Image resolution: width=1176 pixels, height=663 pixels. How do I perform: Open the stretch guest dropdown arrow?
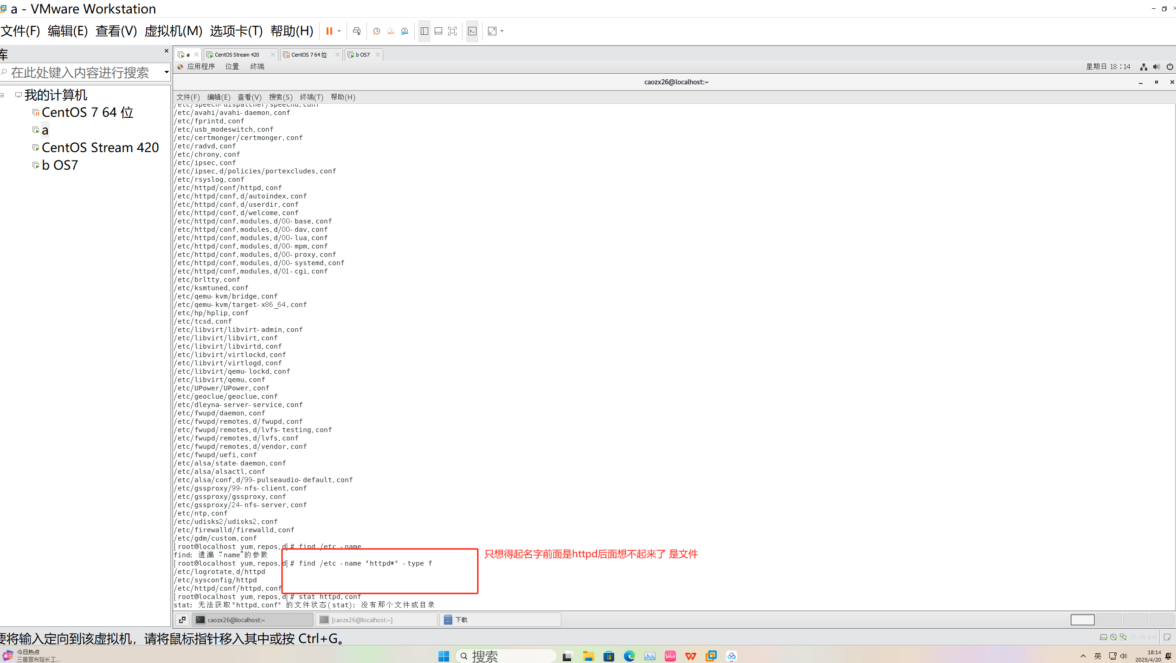tap(502, 31)
